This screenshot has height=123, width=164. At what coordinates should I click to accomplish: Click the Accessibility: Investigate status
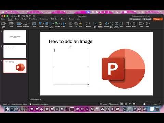39,104
